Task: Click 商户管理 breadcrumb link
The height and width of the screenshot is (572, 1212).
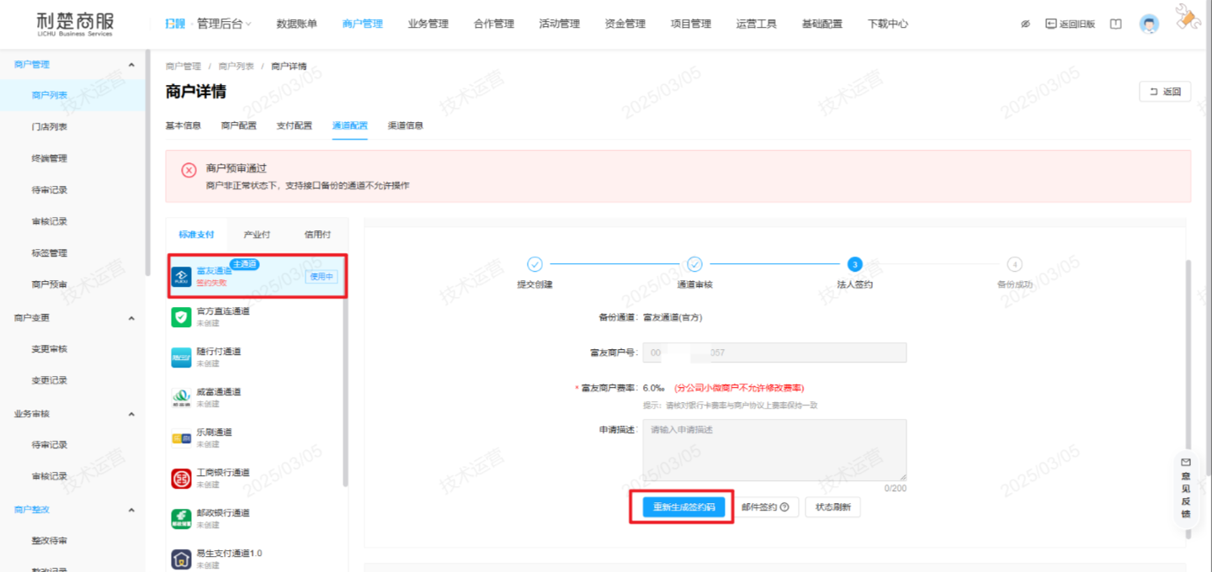Action: click(x=183, y=66)
